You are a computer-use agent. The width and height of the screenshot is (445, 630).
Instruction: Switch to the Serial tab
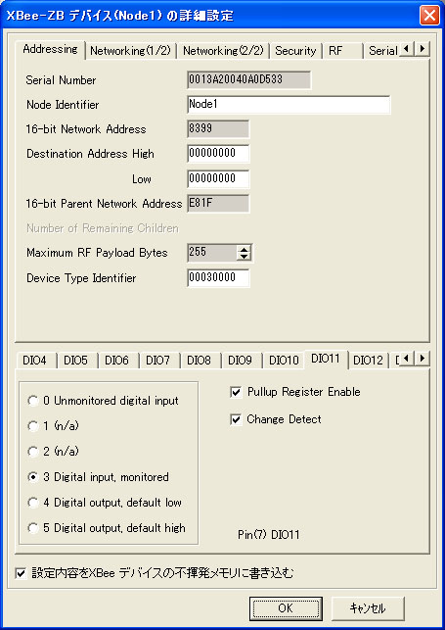(x=382, y=51)
